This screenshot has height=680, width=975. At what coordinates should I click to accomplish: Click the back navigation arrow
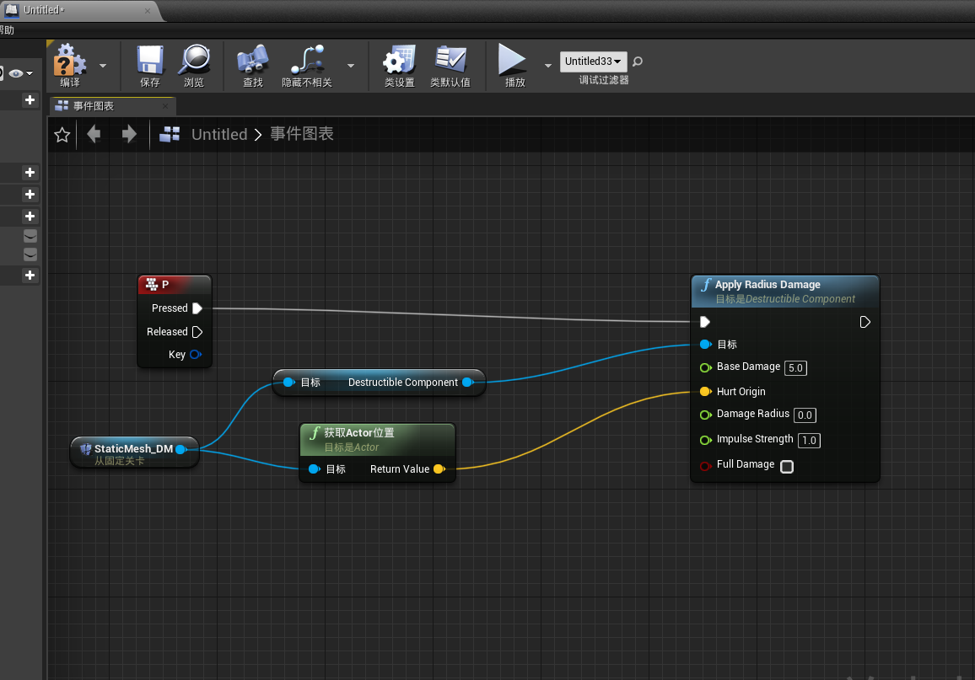tap(94, 133)
